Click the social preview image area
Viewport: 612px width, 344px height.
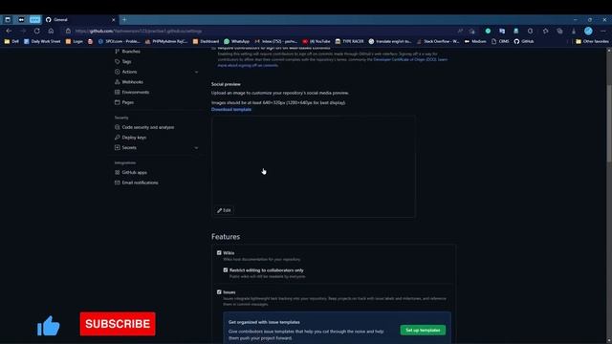pos(314,166)
